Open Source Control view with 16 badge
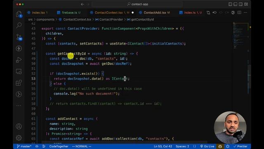 tap(19, 37)
